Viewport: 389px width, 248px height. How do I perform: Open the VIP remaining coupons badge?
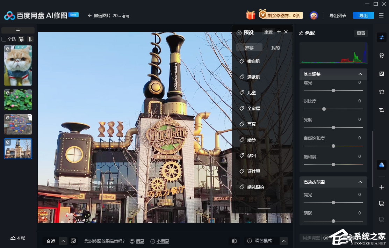click(x=281, y=15)
